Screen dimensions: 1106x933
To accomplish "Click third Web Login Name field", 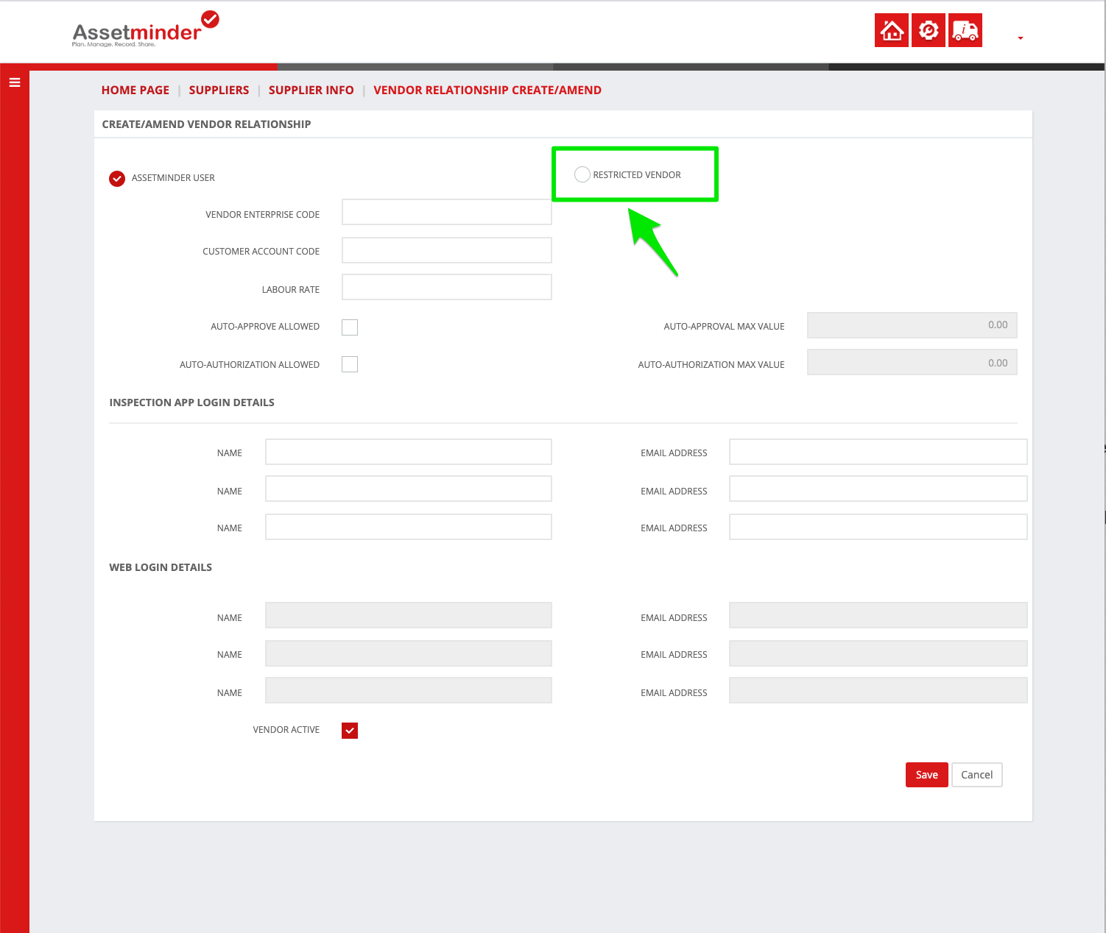I will (x=409, y=690).
